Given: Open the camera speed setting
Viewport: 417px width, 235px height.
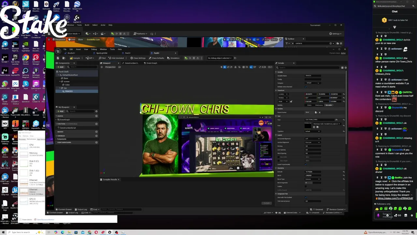Looking at the screenshot, I should 270,67.
